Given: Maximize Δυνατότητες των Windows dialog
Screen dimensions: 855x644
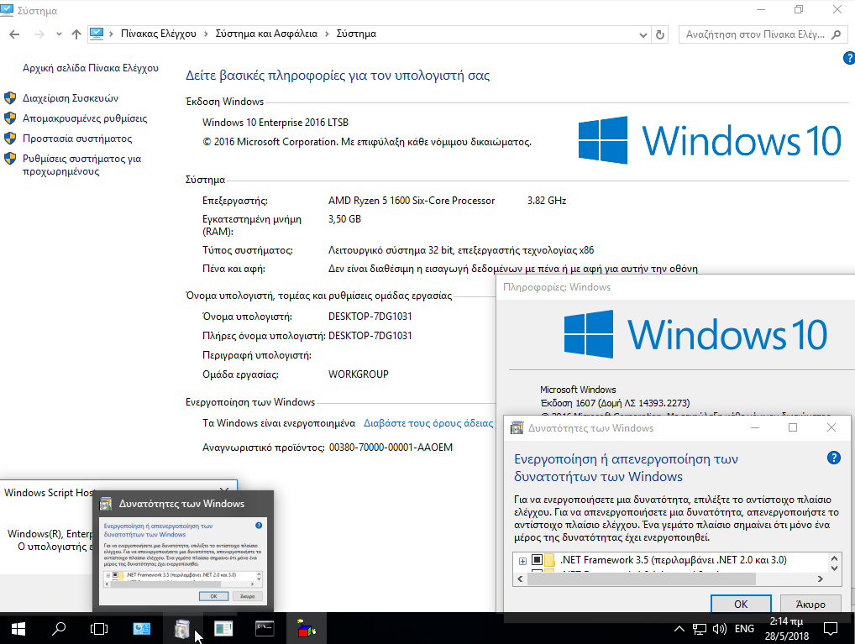Looking at the screenshot, I should pos(793,428).
